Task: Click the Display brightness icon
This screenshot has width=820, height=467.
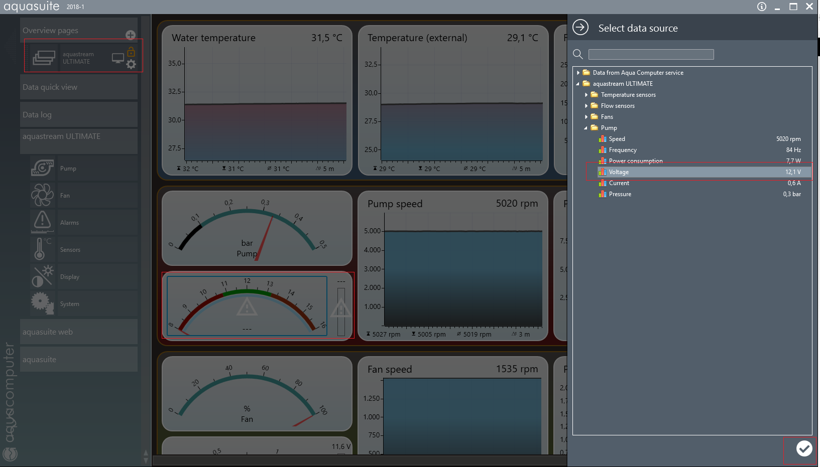Action: 43,276
